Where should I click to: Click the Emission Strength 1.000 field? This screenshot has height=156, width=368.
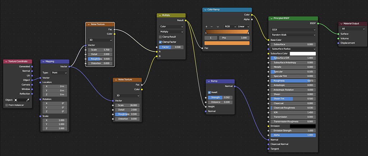293,131
